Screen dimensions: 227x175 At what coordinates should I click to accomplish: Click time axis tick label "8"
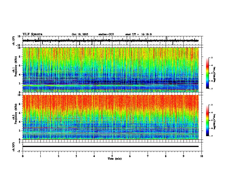click(166, 156)
